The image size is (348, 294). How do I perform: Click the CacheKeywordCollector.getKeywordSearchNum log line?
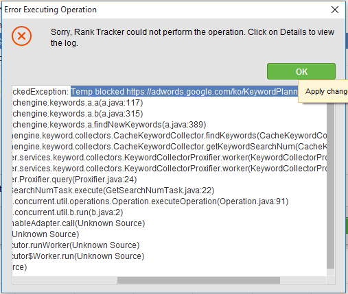(x=170, y=147)
